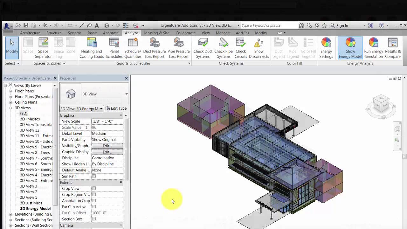The width and height of the screenshot is (407, 229).
Task: Select the Check Duct Systems tool
Action: tap(203, 48)
